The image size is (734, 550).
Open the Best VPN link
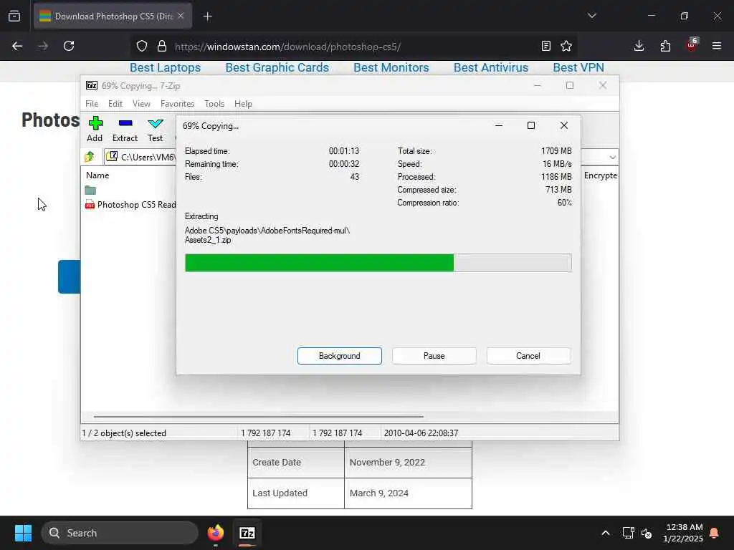(578, 68)
